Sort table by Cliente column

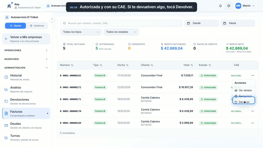point(147,65)
